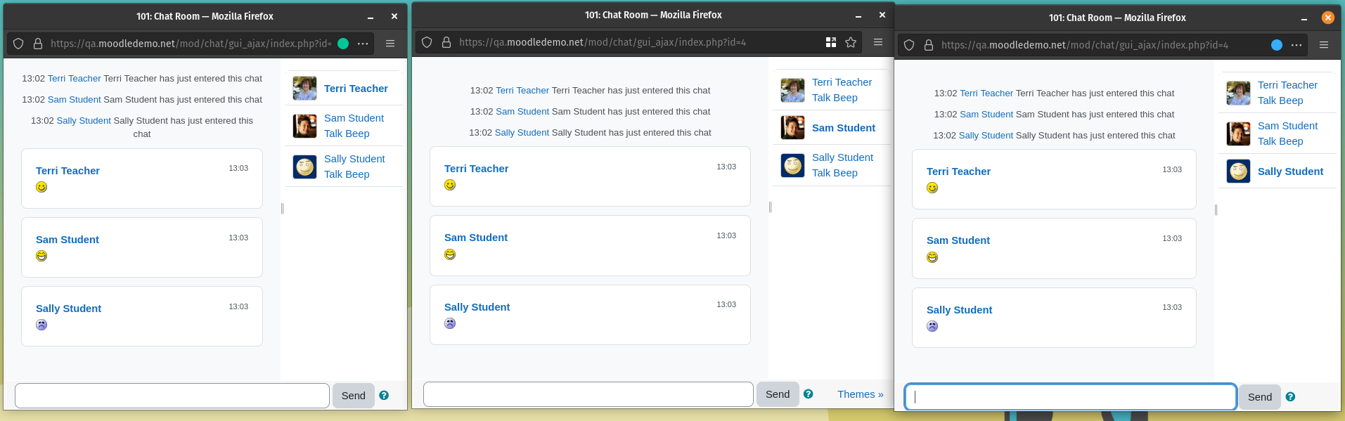The height and width of the screenshot is (421, 1345).
Task: Click the 13:02 Sally Student entry link in right window
Action: pyautogui.click(x=986, y=136)
